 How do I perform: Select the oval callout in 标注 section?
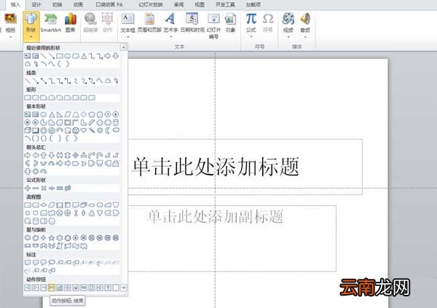click(44, 263)
